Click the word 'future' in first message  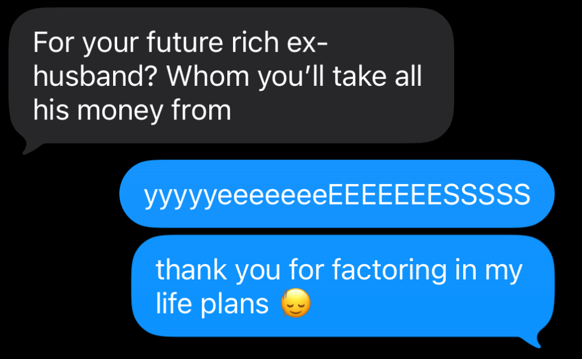185,42
